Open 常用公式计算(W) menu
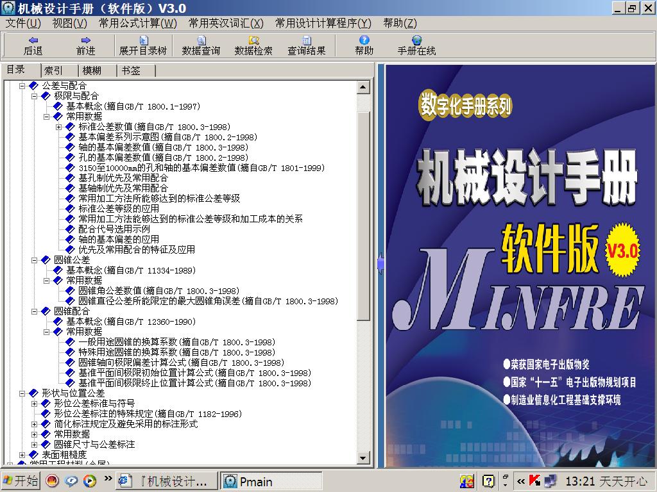The height and width of the screenshot is (492, 657). (x=138, y=24)
